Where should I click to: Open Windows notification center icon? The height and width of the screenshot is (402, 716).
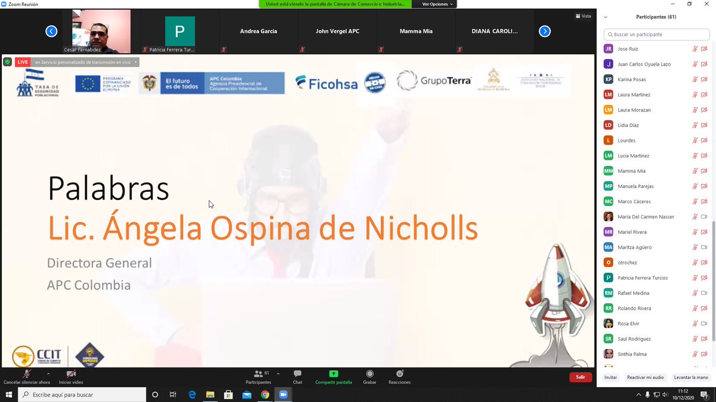click(x=705, y=394)
